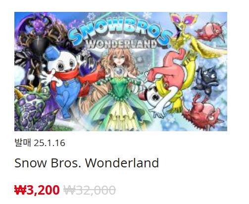Click the silver WONDERLAND text in banner

click(121, 44)
